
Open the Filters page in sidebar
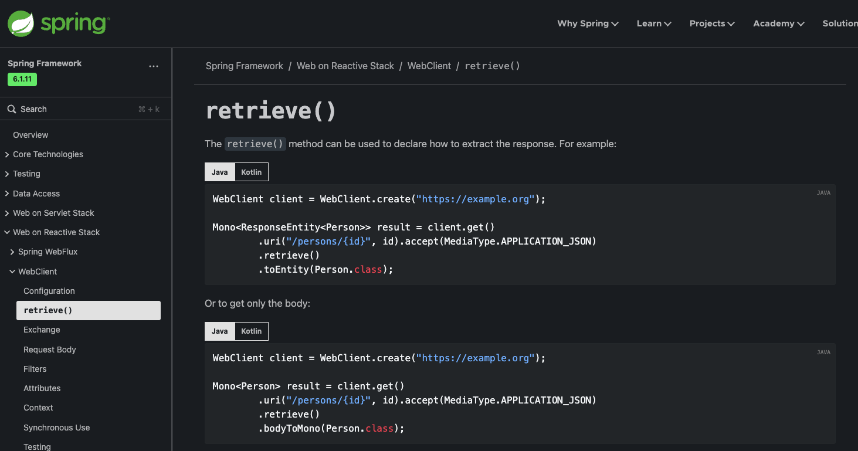pyautogui.click(x=35, y=369)
